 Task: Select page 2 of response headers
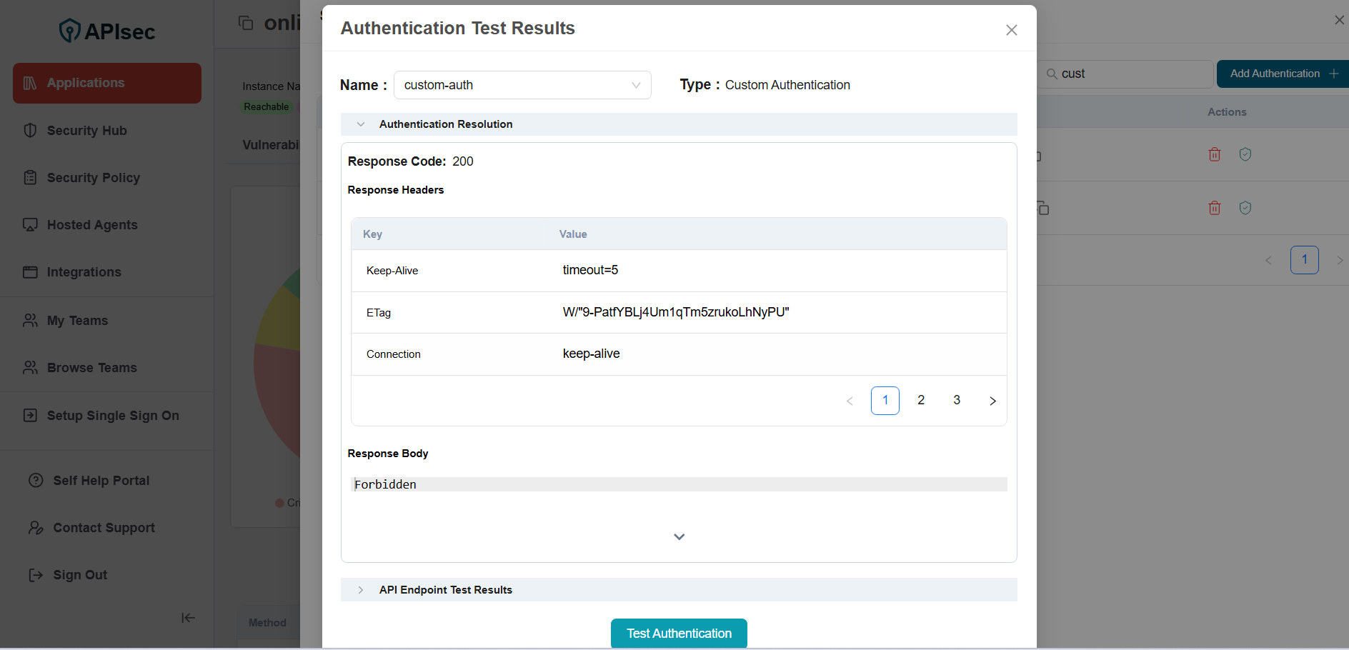[x=921, y=400]
